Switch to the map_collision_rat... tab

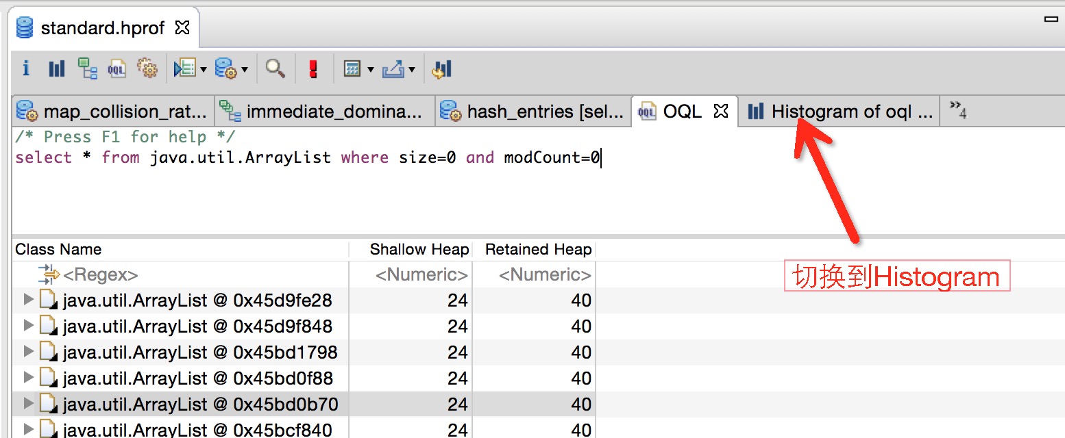coord(114,112)
